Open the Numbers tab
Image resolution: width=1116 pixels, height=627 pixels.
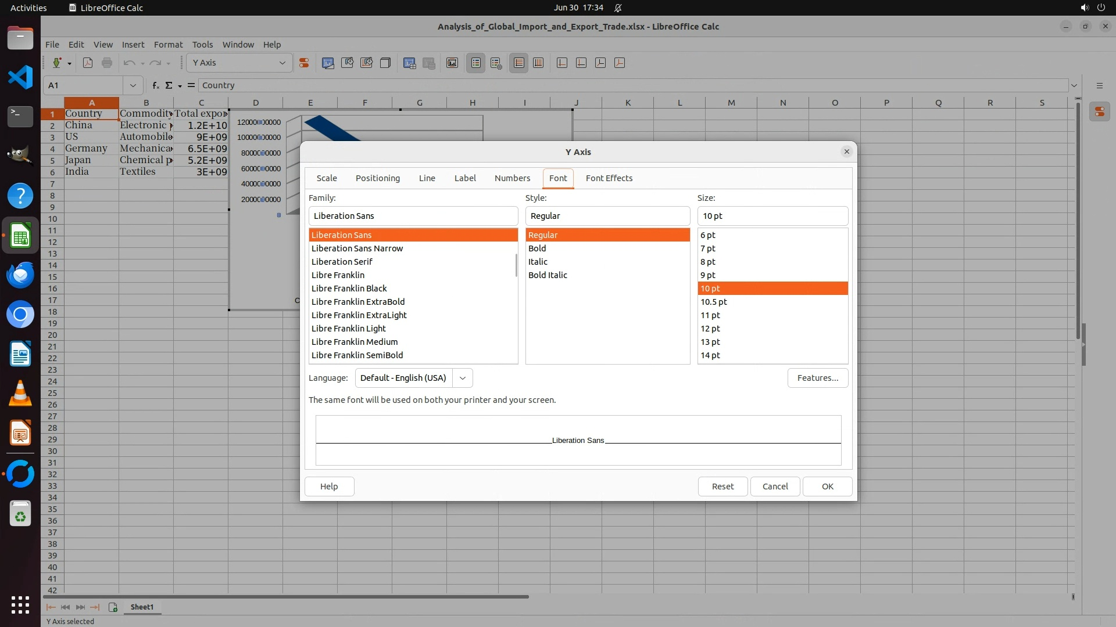click(512, 178)
